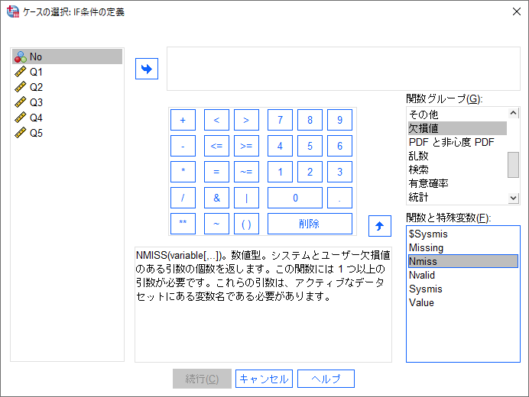Click the right-arrow move variable button
The width and height of the screenshot is (529, 397).
(147, 69)
